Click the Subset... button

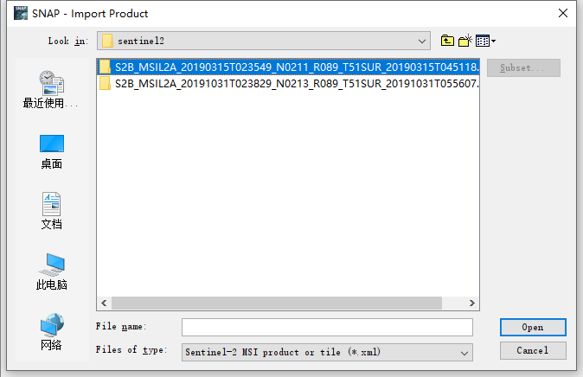pyautogui.click(x=523, y=68)
